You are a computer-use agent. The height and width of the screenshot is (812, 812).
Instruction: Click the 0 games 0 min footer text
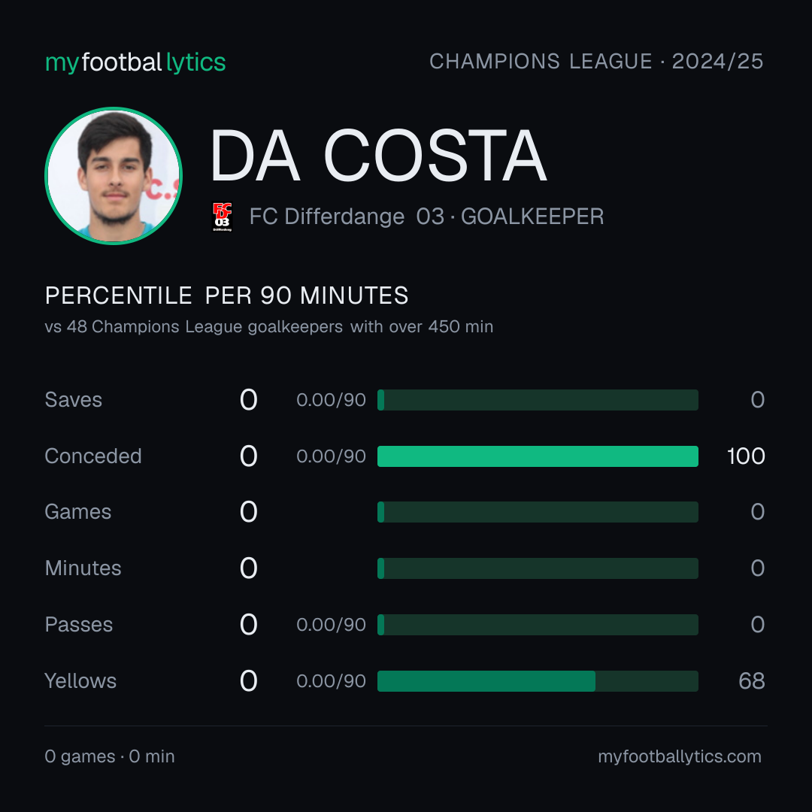tap(110, 756)
